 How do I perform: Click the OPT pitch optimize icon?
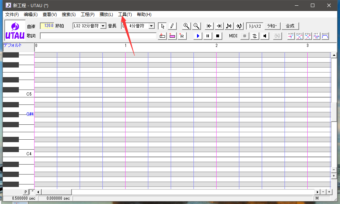(317, 36)
